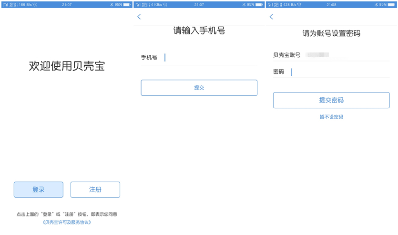This screenshot has height=235, width=398.
Task: Select the 点击上面的 consent notice text
Action: pos(67,215)
